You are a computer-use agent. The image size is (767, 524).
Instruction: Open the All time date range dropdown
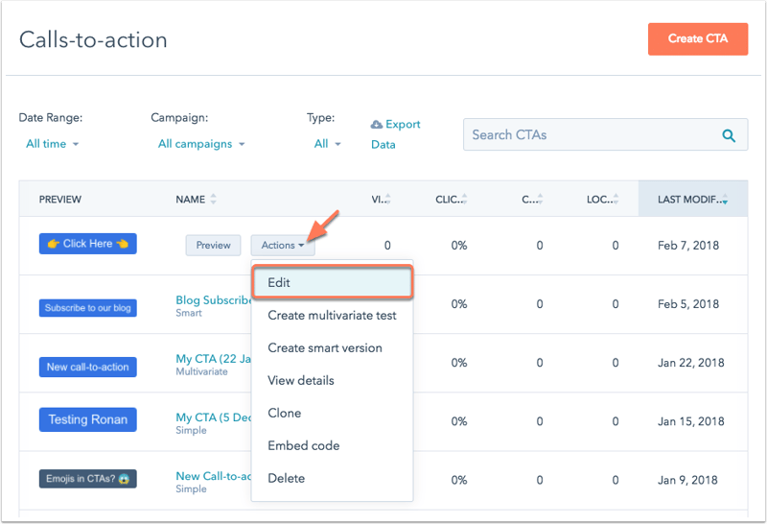(x=52, y=144)
